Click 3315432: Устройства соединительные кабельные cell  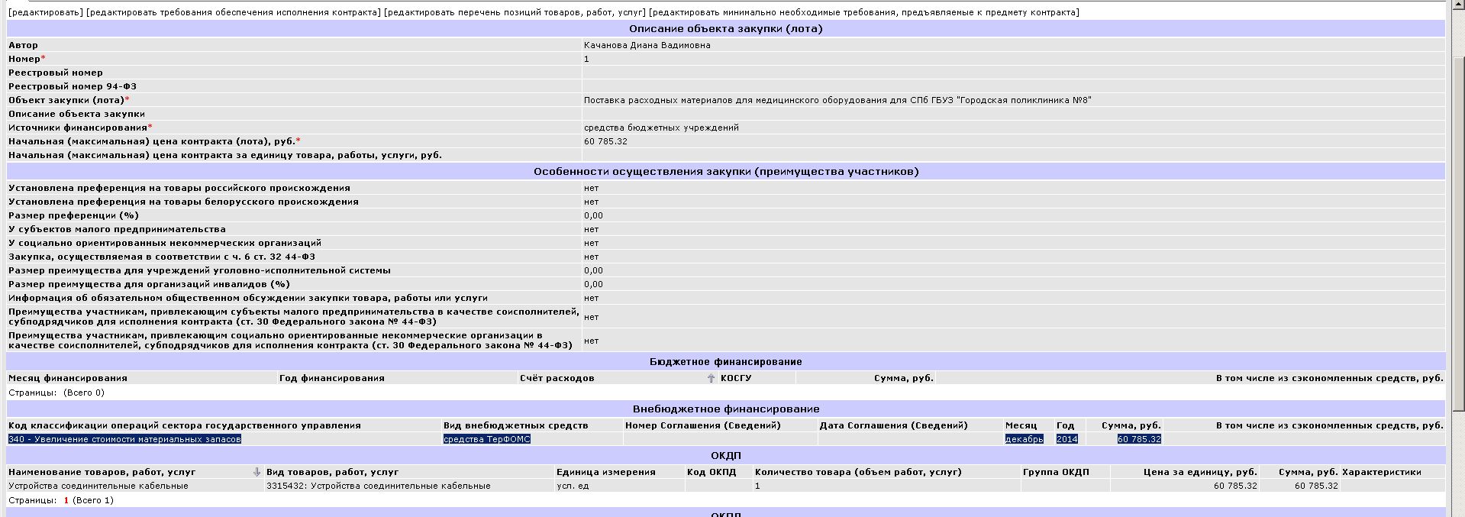[379, 486]
